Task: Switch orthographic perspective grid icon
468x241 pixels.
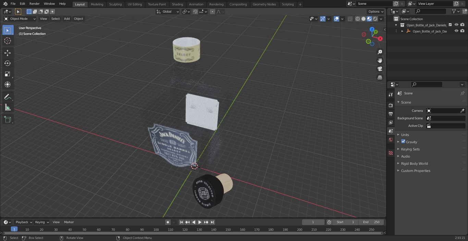Action: (x=380, y=78)
